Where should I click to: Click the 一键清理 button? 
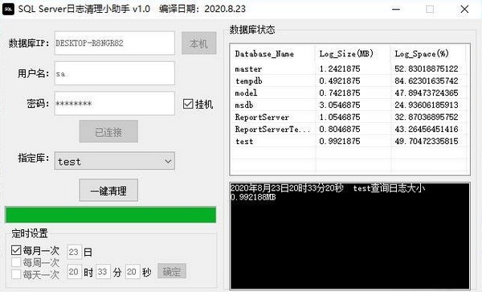(x=108, y=191)
